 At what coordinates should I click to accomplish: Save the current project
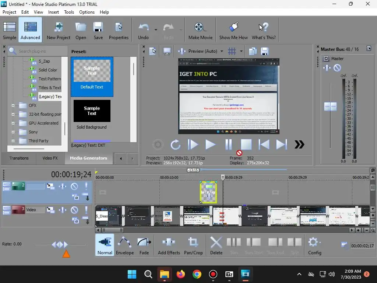point(98,30)
